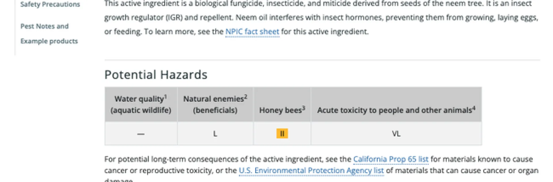553x182 pixels.
Task: Click the Water quality (aquatic wildlife) column header
Action: click(141, 104)
